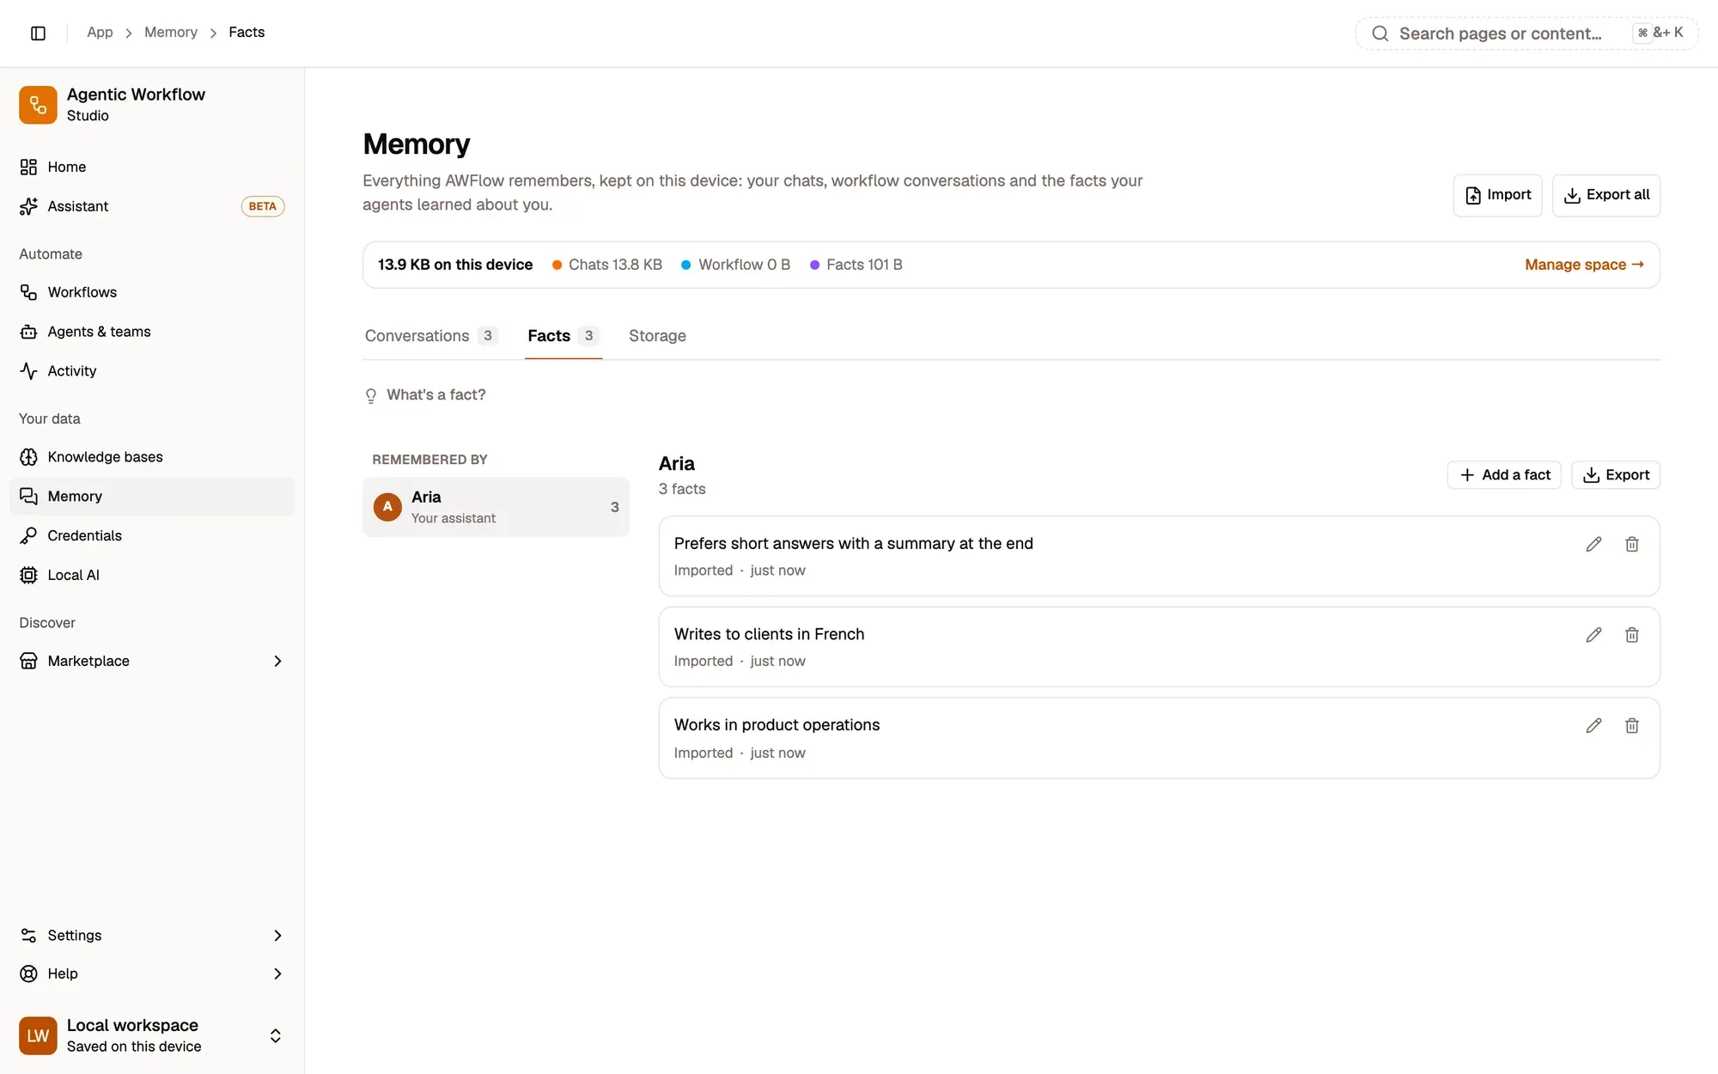Click the orange Chats 13.8 KB legend dot

coord(557,265)
